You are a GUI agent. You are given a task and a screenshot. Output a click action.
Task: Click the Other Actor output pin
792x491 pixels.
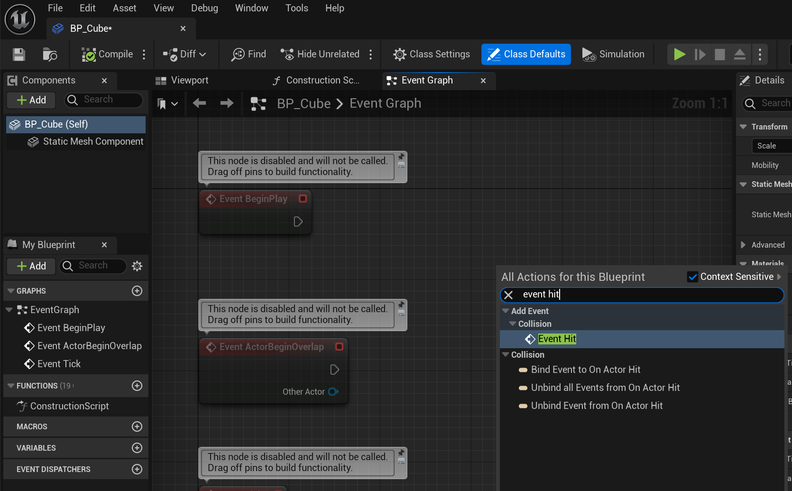coord(333,391)
